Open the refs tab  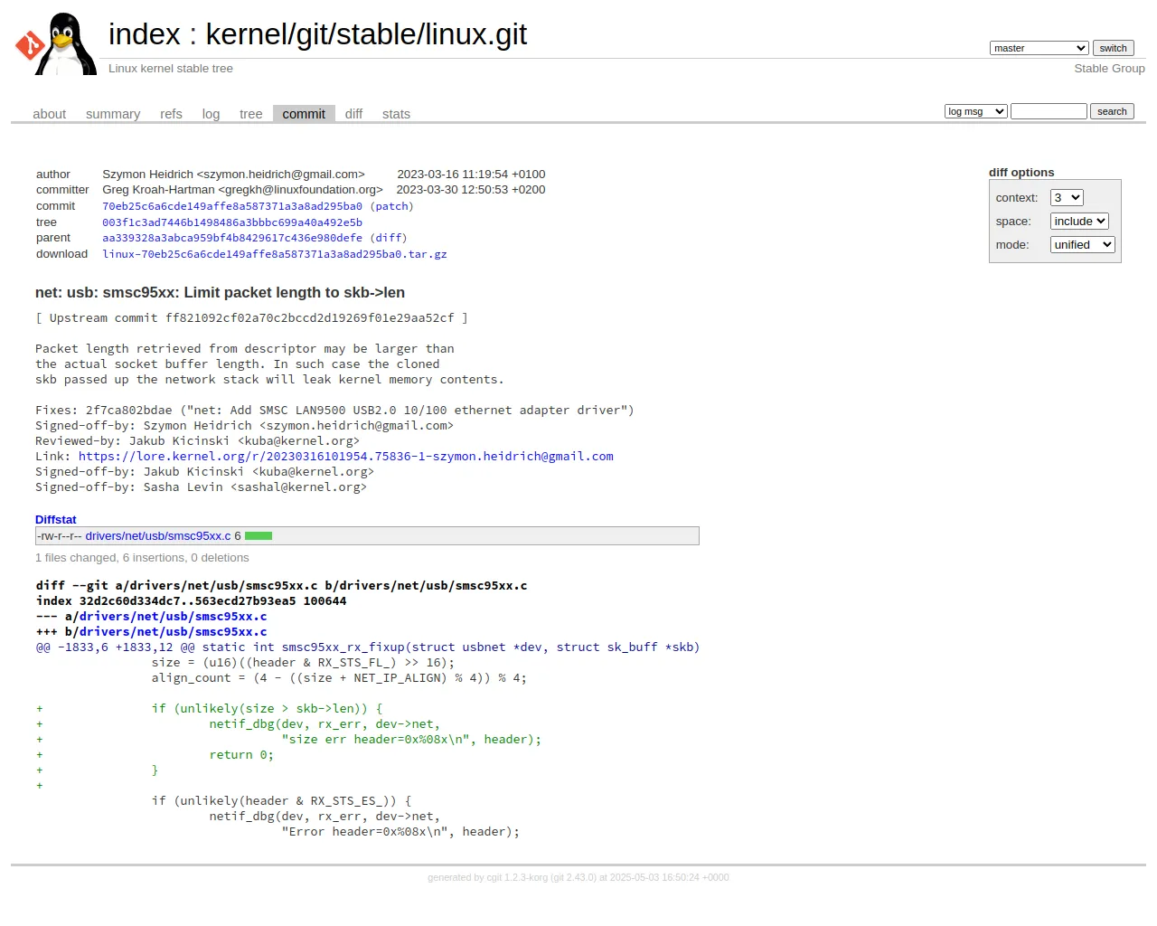coord(171,114)
